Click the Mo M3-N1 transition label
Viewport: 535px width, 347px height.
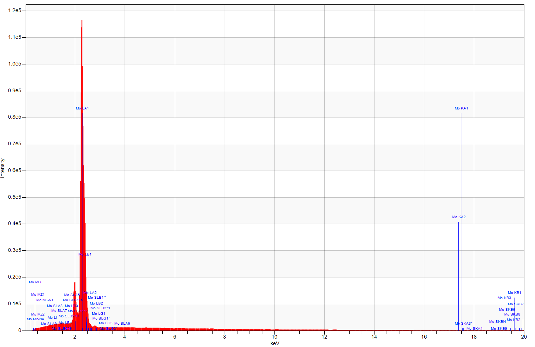point(45,300)
